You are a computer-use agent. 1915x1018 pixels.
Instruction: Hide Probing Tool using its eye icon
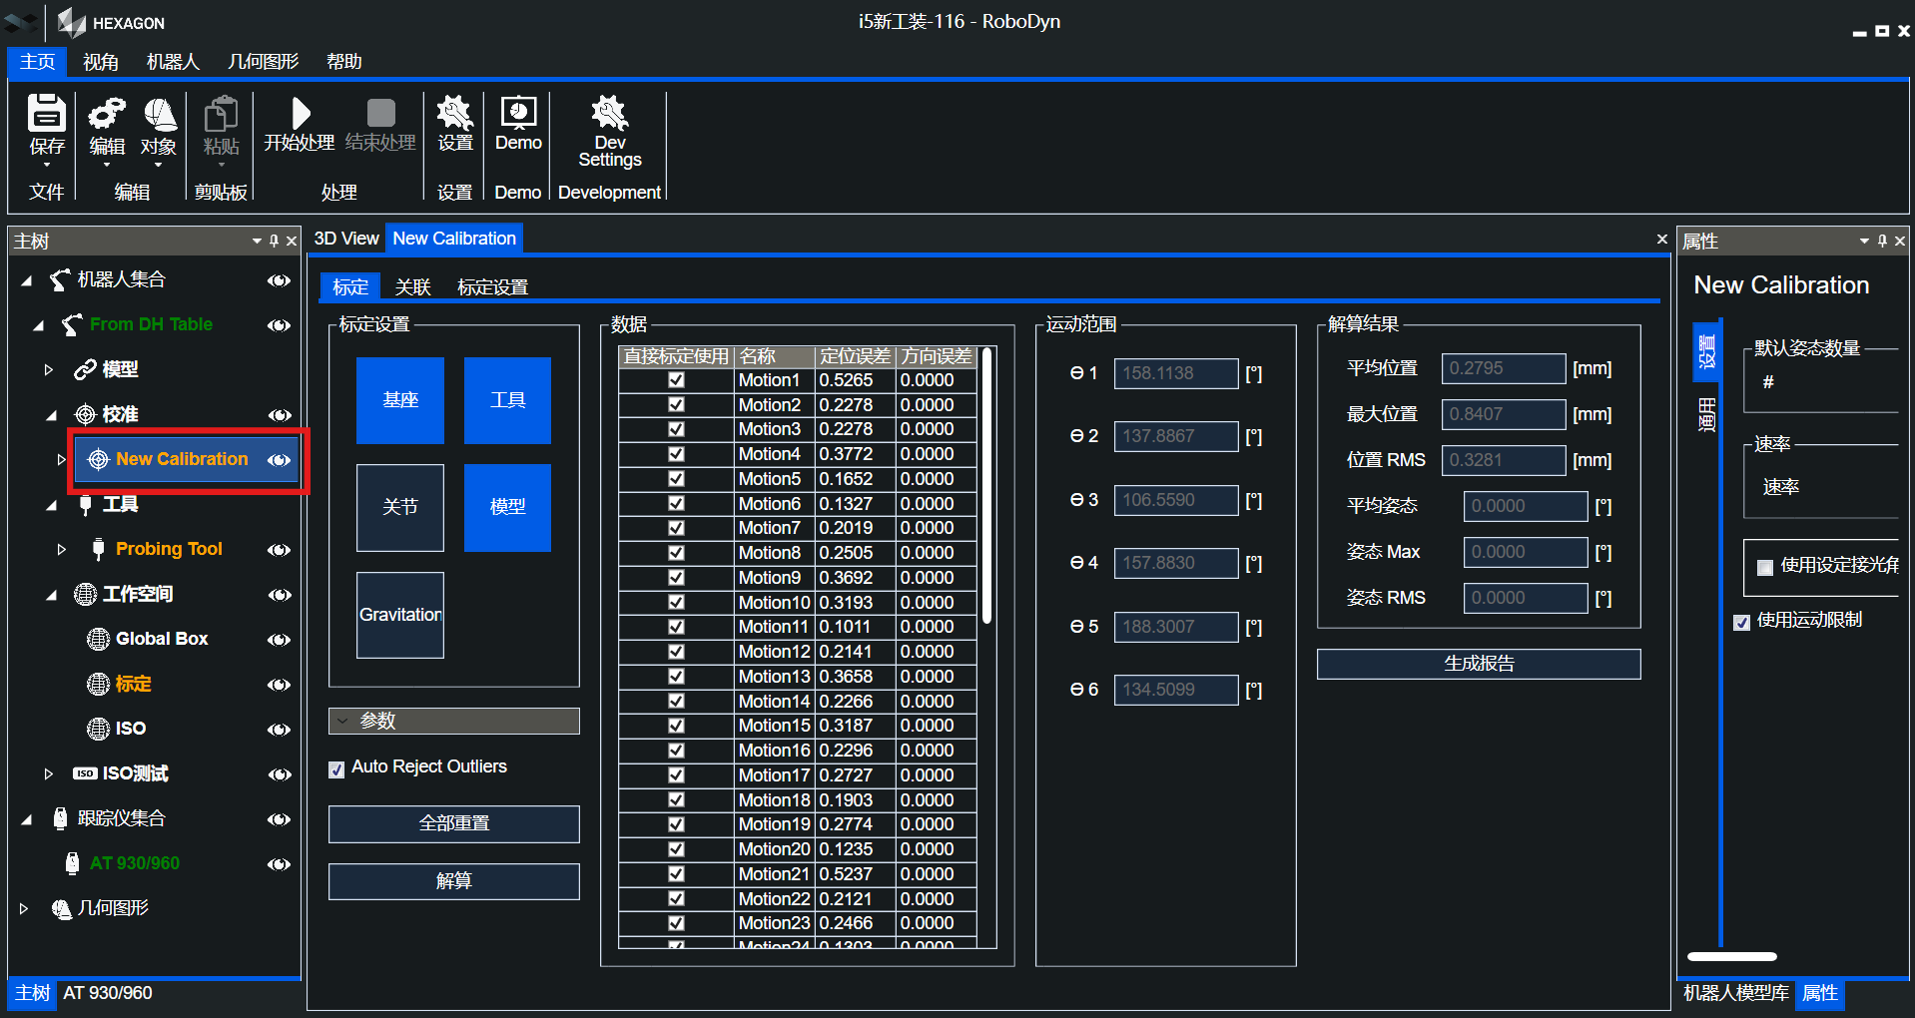point(279,550)
